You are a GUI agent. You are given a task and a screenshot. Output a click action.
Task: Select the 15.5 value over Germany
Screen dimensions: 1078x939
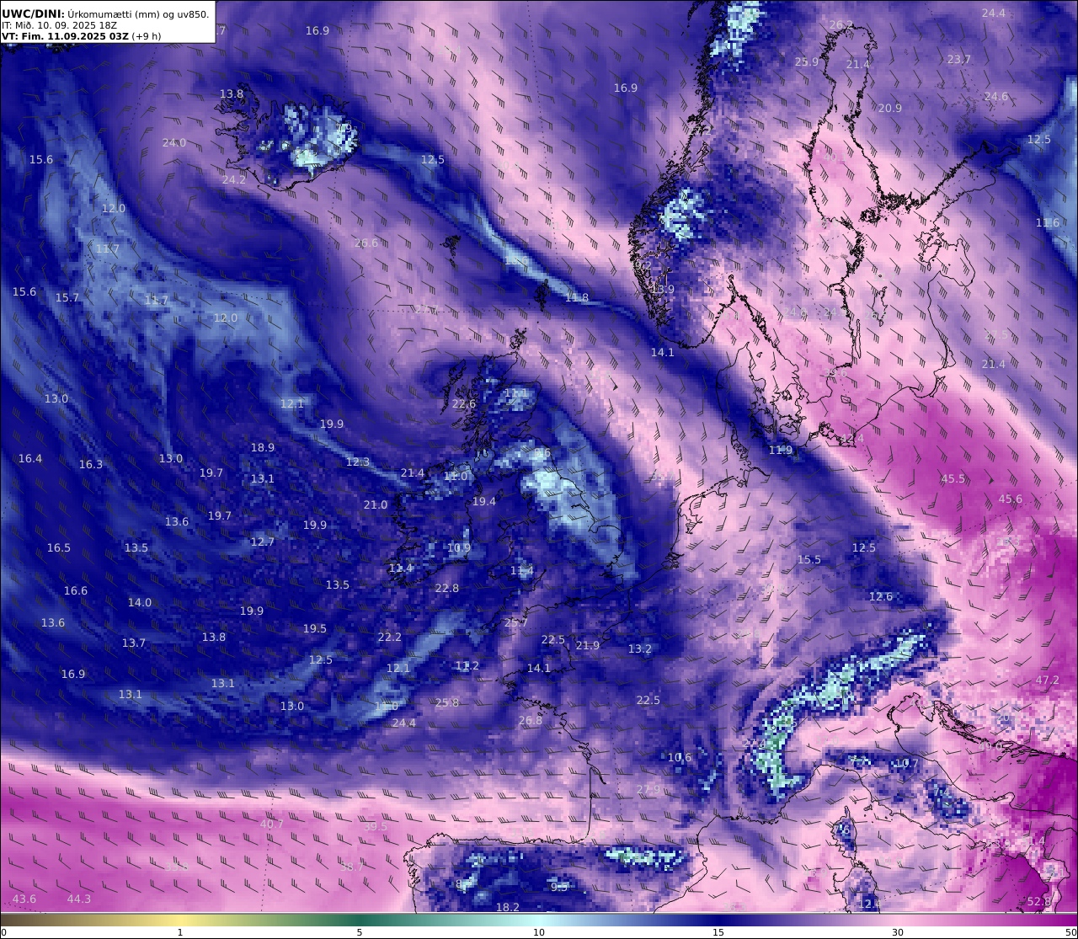click(809, 560)
